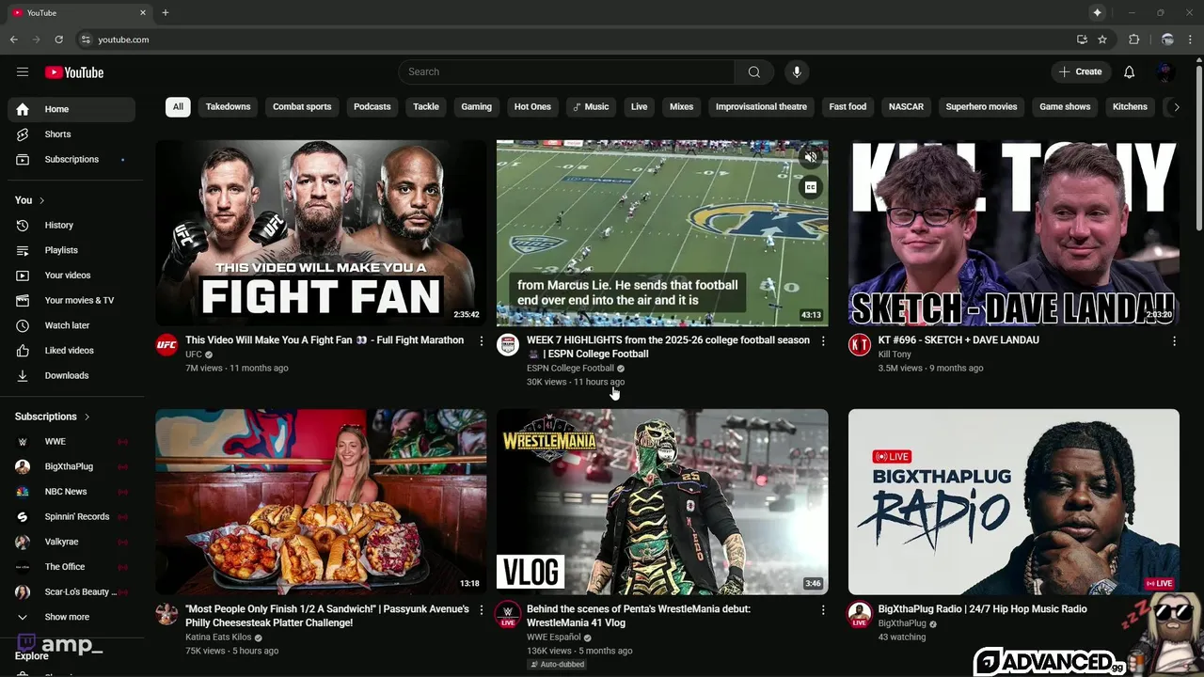Select the Game shows chip
This screenshot has height=677, width=1204.
coord(1065,107)
